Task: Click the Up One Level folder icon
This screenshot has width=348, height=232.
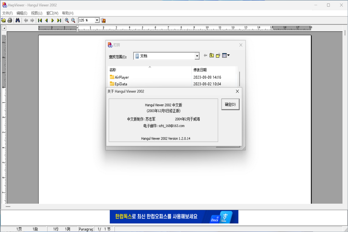Action: point(211,55)
